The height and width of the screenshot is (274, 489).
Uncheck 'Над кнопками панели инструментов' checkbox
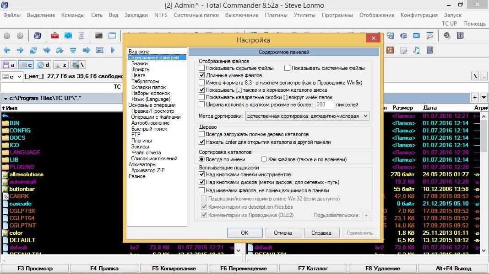[202, 174]
